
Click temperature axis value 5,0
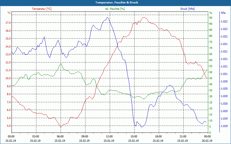[x=9, y=118]
